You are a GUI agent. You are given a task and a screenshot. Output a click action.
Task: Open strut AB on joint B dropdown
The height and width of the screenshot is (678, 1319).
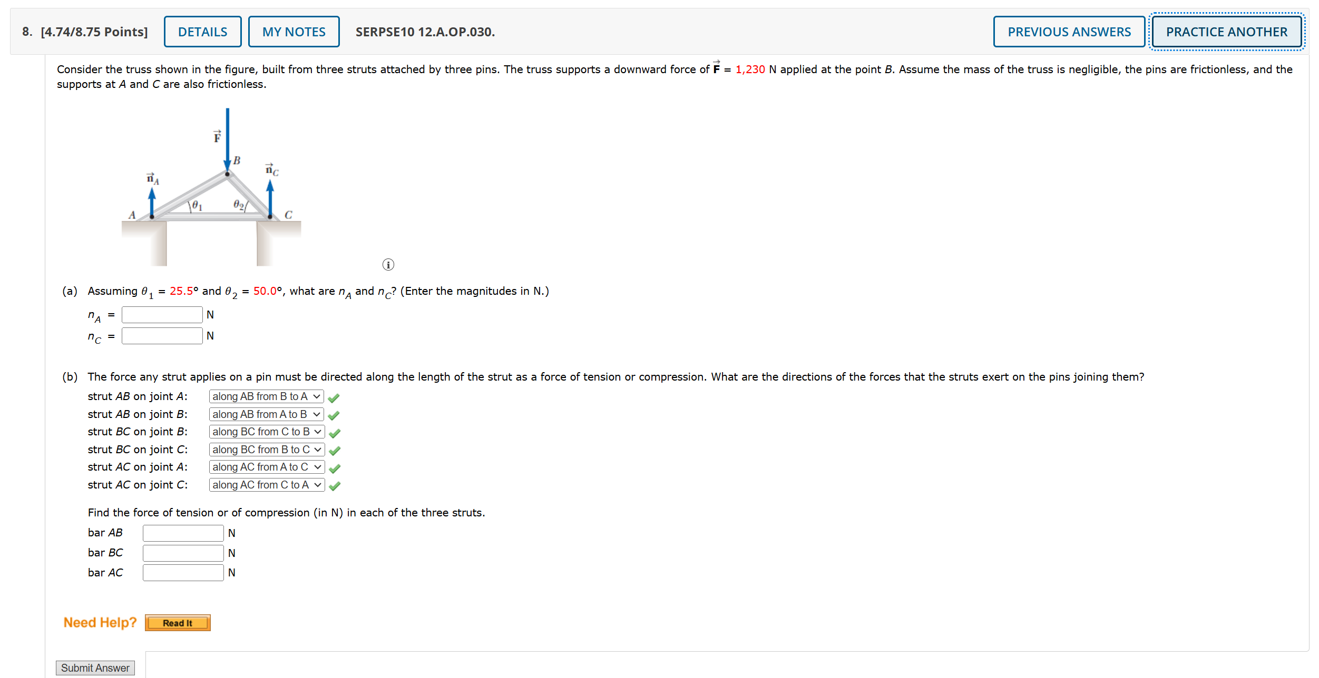(x=266, y=414)
